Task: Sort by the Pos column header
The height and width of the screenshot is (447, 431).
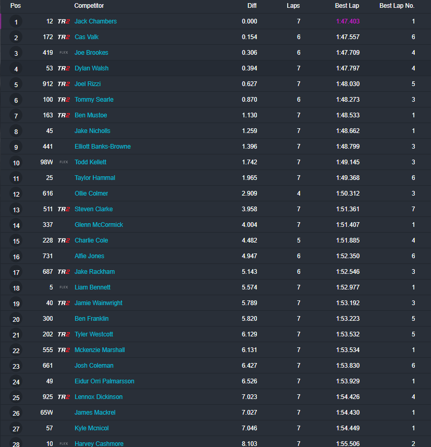Action: pos(16,6)
